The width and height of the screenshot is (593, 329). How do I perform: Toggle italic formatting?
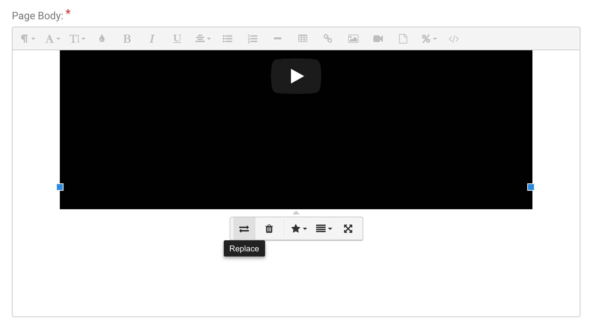pos(152,39)
